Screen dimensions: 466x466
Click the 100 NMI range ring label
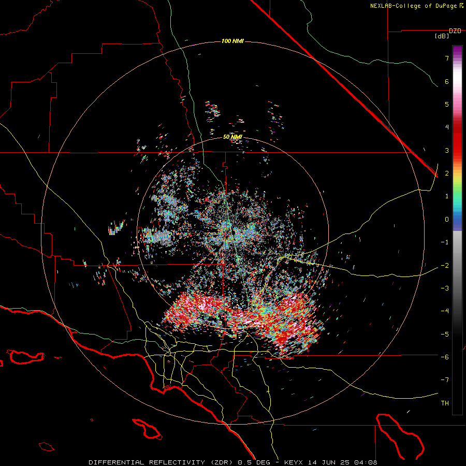[x=232, y=41]
